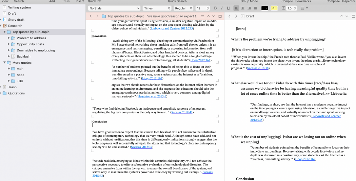Image resolution: width=356 pixels, height=181 pixels.
Task: Click the line spacing icon
Action: point(283,8)
